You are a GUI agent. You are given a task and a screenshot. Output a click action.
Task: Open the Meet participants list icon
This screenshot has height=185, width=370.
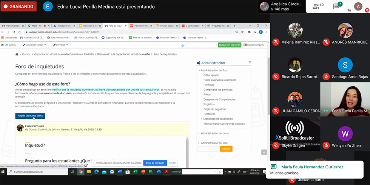click(318, 6)
